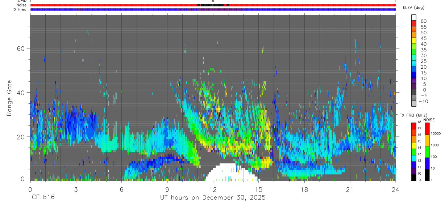Click the blue NOISE segment between 10 and 100
Image resolution: width=445 pixels, height=205 pixels.
pos(427,163)
